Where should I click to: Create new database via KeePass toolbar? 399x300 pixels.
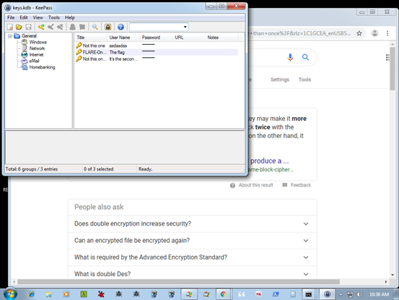click(9, 27)
